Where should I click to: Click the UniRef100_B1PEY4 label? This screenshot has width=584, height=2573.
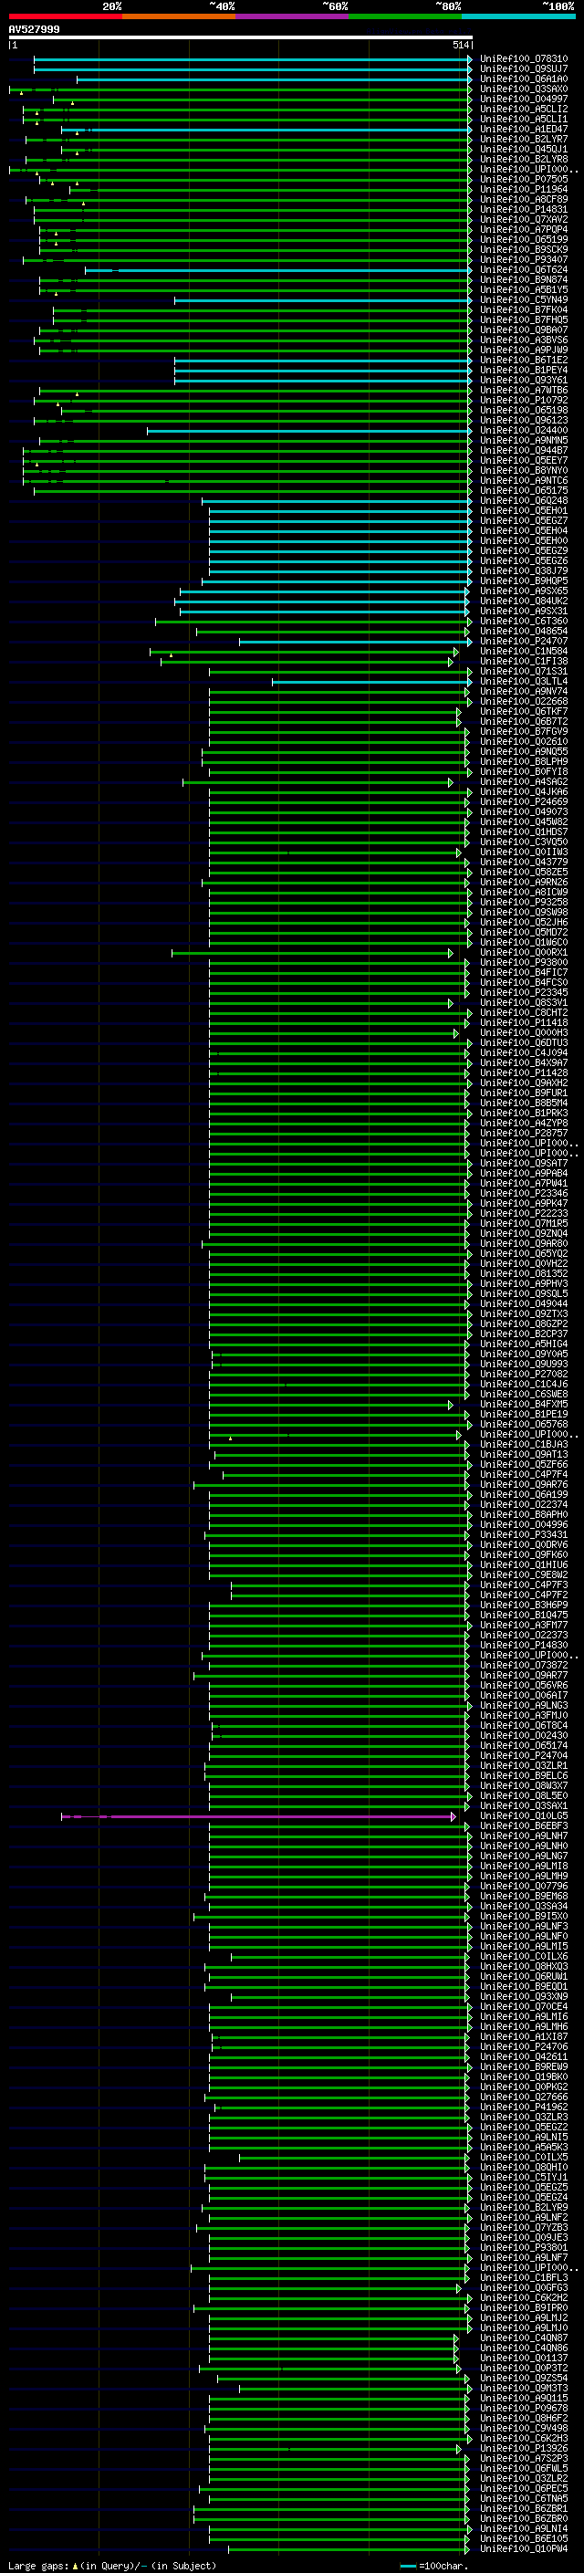pos(524,371)
